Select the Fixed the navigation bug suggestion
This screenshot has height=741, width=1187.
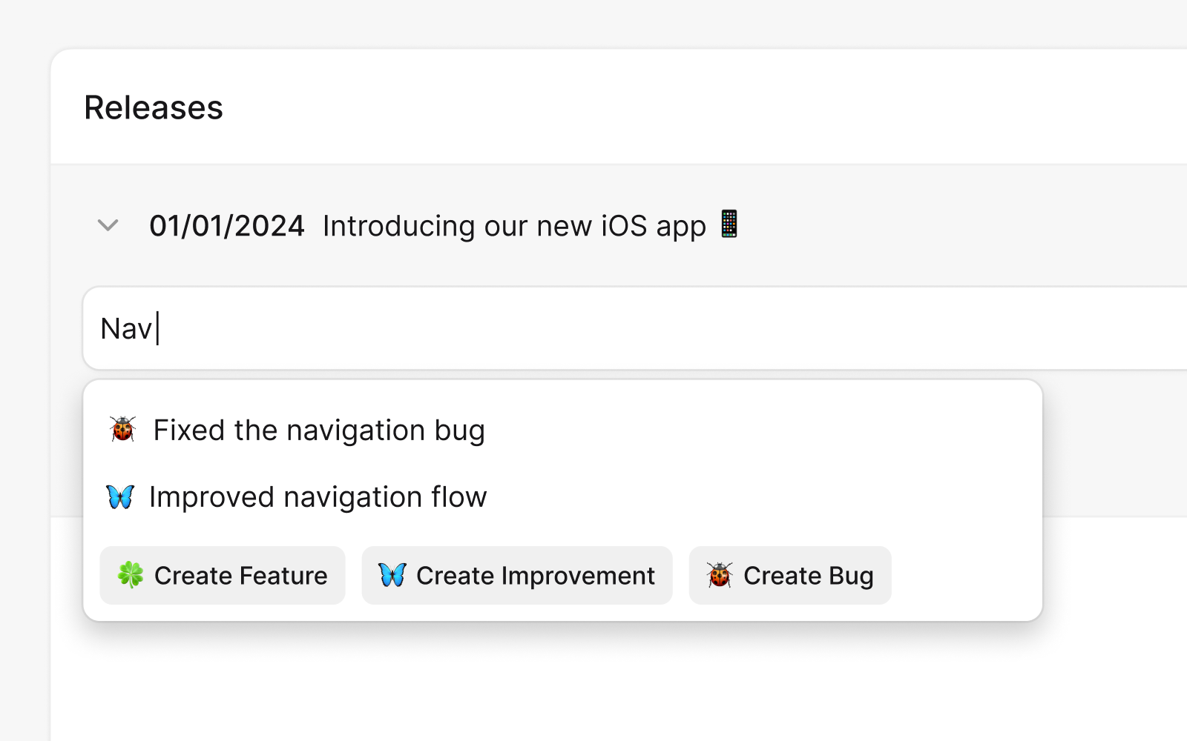562,430
